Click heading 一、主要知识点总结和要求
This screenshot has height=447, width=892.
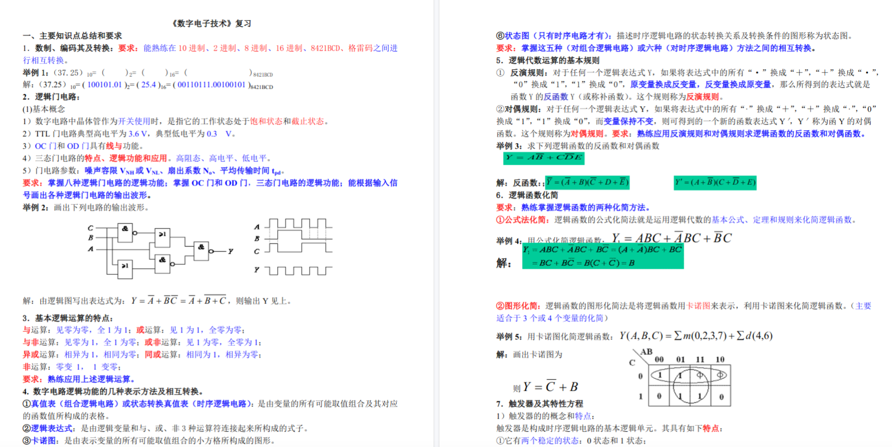[72, 36]
